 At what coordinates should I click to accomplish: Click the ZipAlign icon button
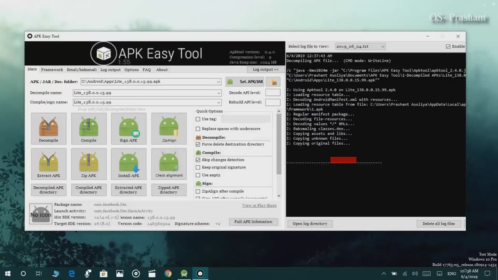pos(169,129)
